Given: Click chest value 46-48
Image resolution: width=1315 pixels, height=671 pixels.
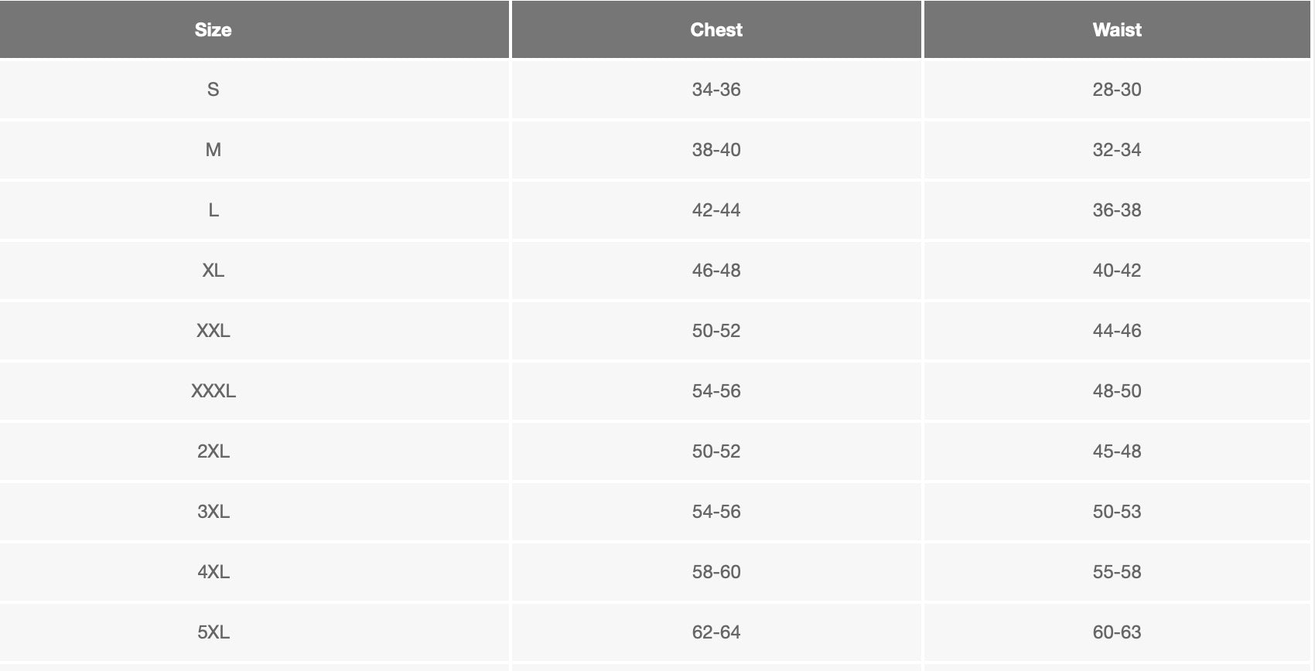Looking at the screenshot, I should click(716, 271).
